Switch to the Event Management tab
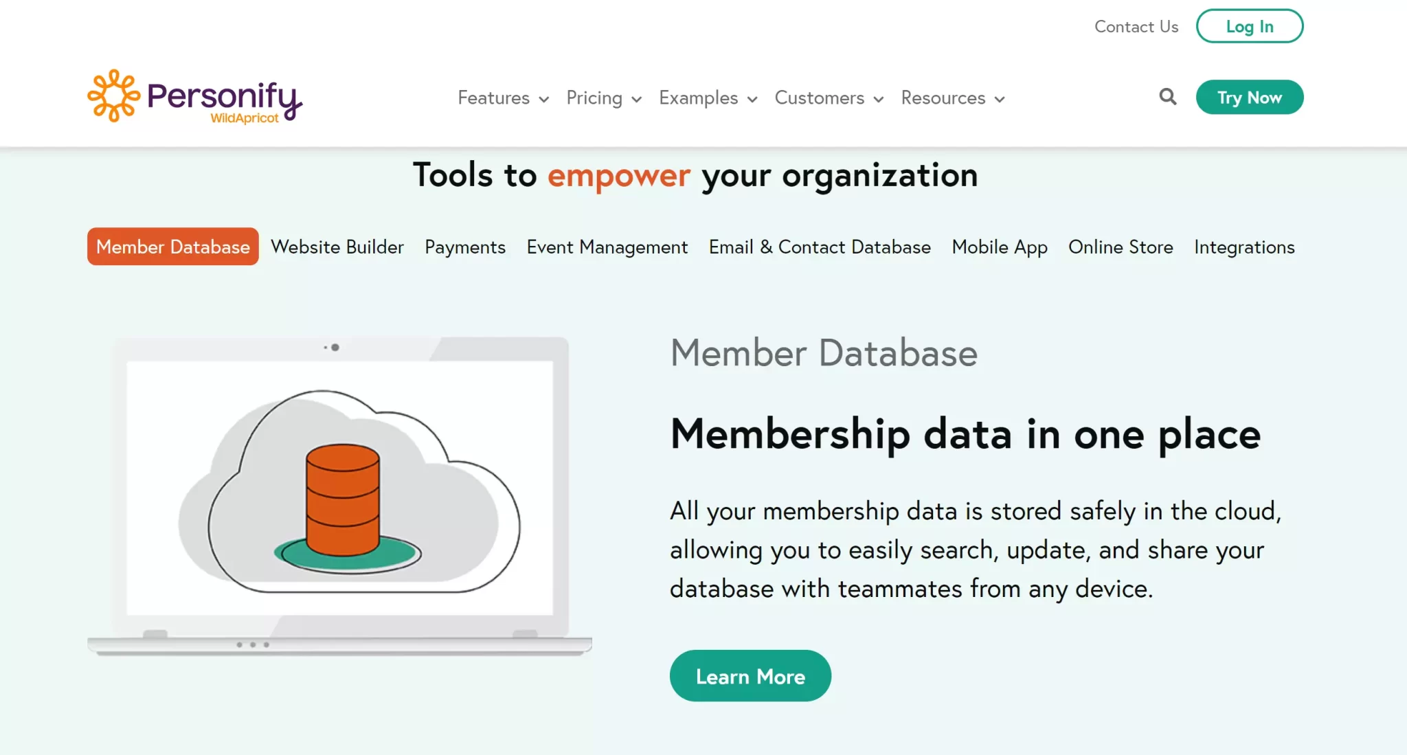The height and width of the screenshot is (755, 1407). click(607, 247)
